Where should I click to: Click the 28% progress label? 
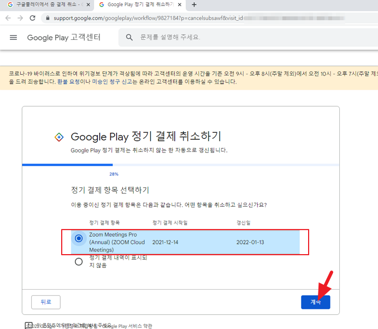coord(114,174)
